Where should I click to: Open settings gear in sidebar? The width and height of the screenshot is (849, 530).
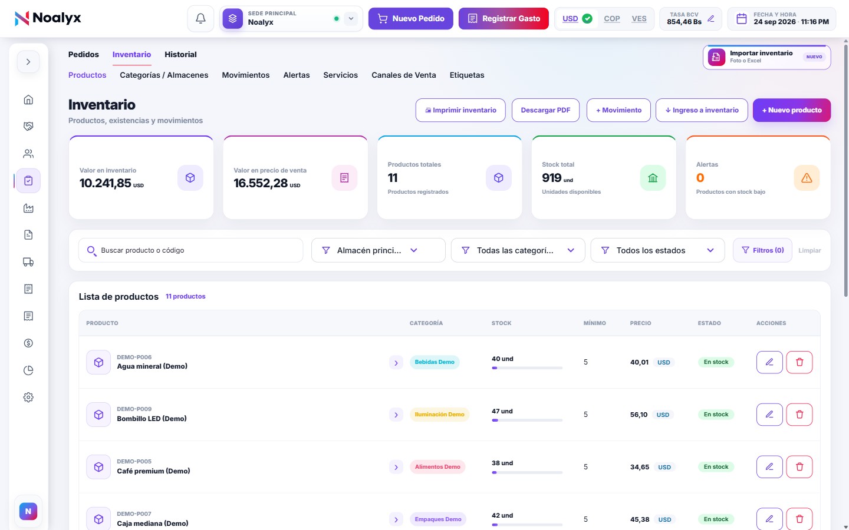[28, 397]
